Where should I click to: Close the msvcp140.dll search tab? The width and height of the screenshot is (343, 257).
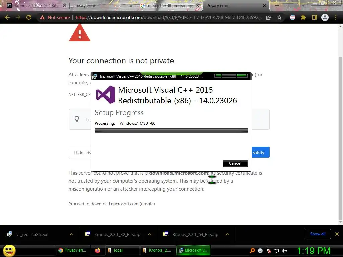point(198,6)
